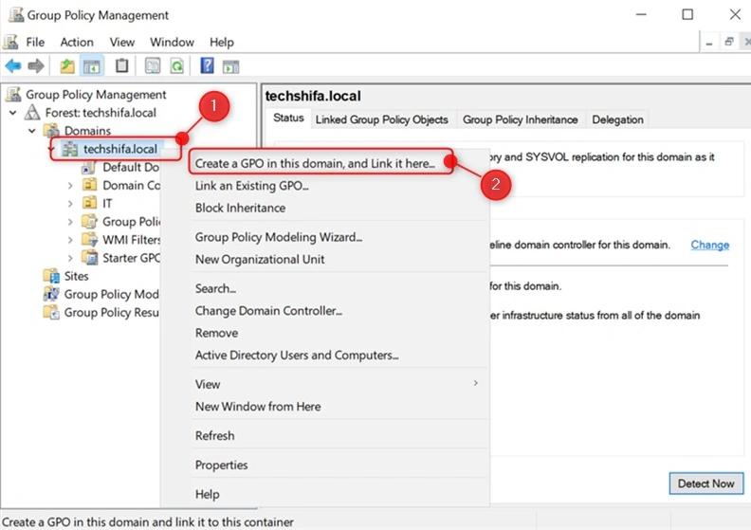751x530 pixels.
Task: Click the Back arrow toolbar icon
Action: point(13,65)
